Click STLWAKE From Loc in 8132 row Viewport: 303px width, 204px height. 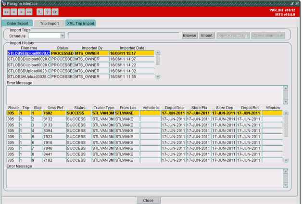pos(127,119)
